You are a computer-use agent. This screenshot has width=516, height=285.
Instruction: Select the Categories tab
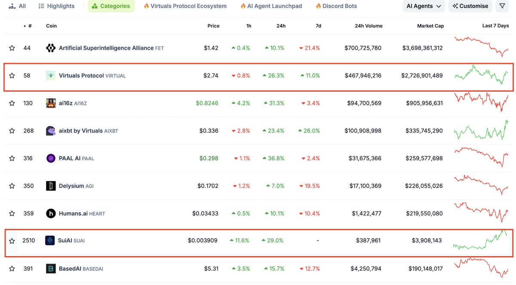coord(111,6)
